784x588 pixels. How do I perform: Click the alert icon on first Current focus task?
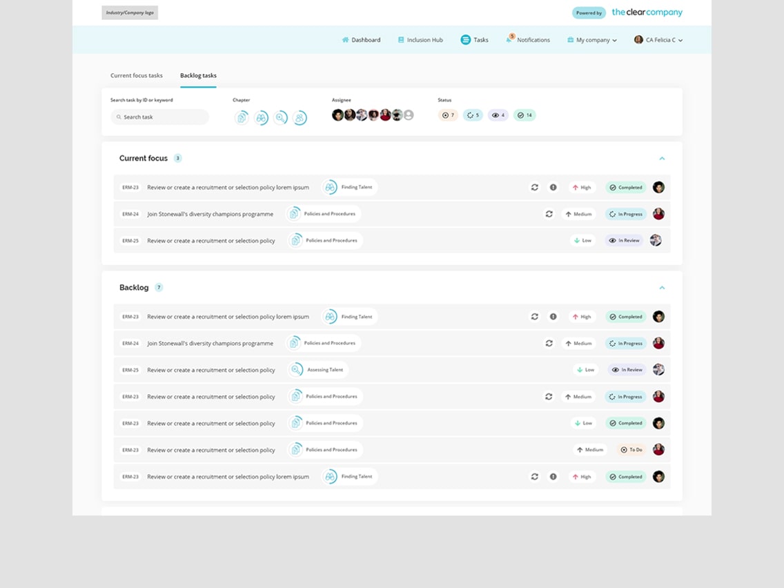coord(553,187)
